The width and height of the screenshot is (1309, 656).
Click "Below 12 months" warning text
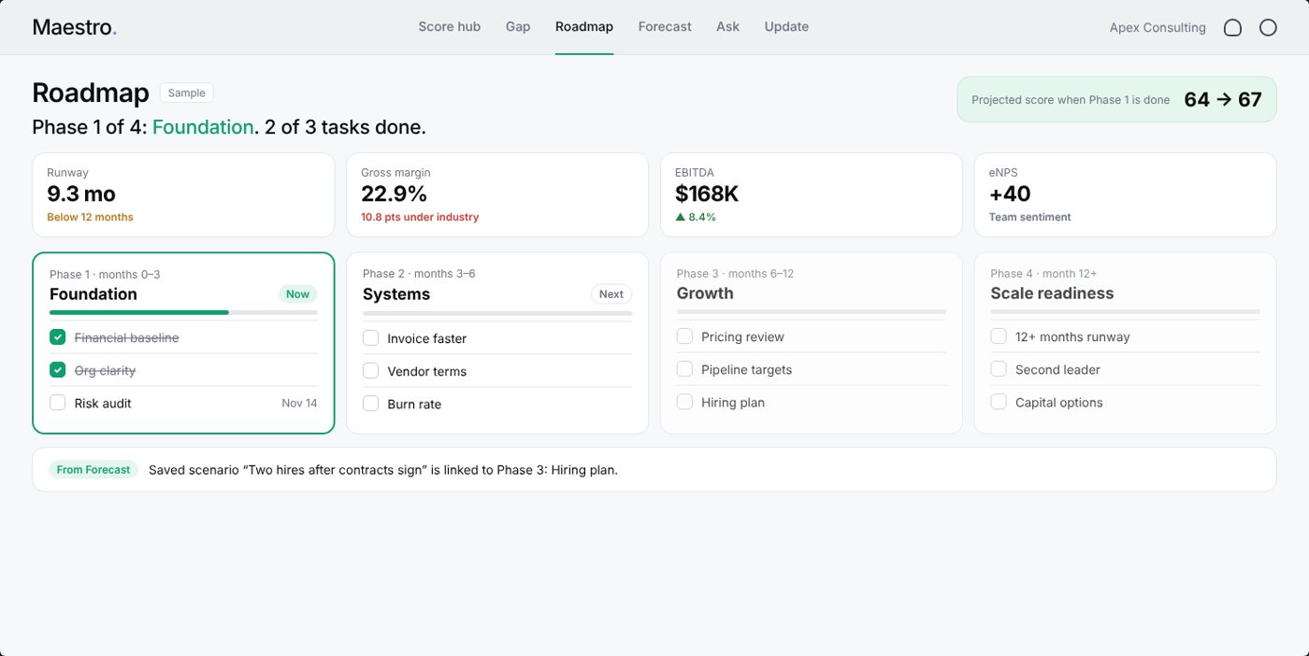(90, 217)
